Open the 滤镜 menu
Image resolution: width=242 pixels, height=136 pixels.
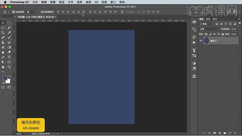pyautogui.click(x=88, y=2)
